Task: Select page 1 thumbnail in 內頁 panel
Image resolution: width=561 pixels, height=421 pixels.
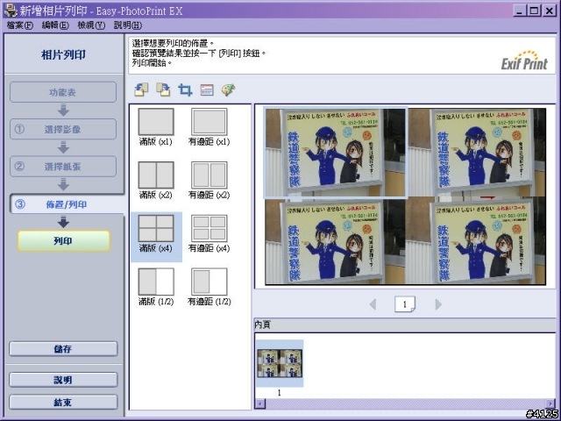Action: (280, 363)
